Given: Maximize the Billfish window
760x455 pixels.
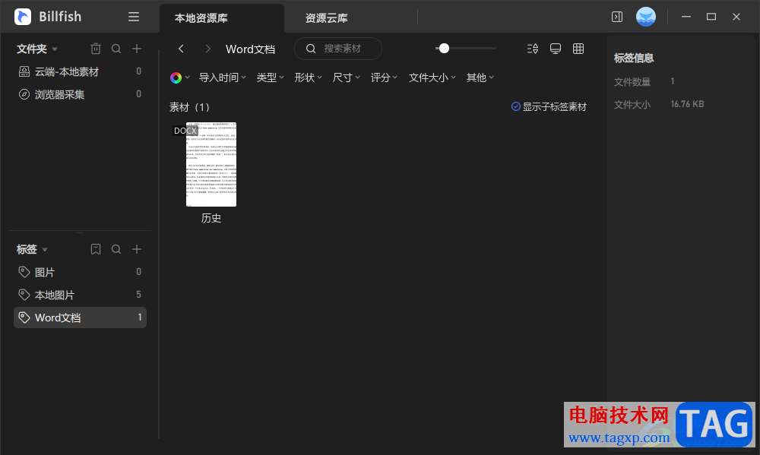Looking at the screenshot, I should [x=711, y=17].
